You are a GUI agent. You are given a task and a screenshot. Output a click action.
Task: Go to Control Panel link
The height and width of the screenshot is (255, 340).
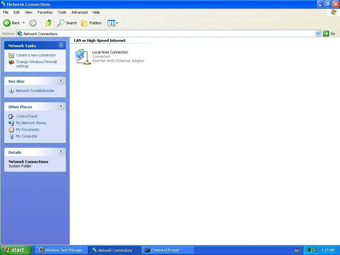[27, 116]
